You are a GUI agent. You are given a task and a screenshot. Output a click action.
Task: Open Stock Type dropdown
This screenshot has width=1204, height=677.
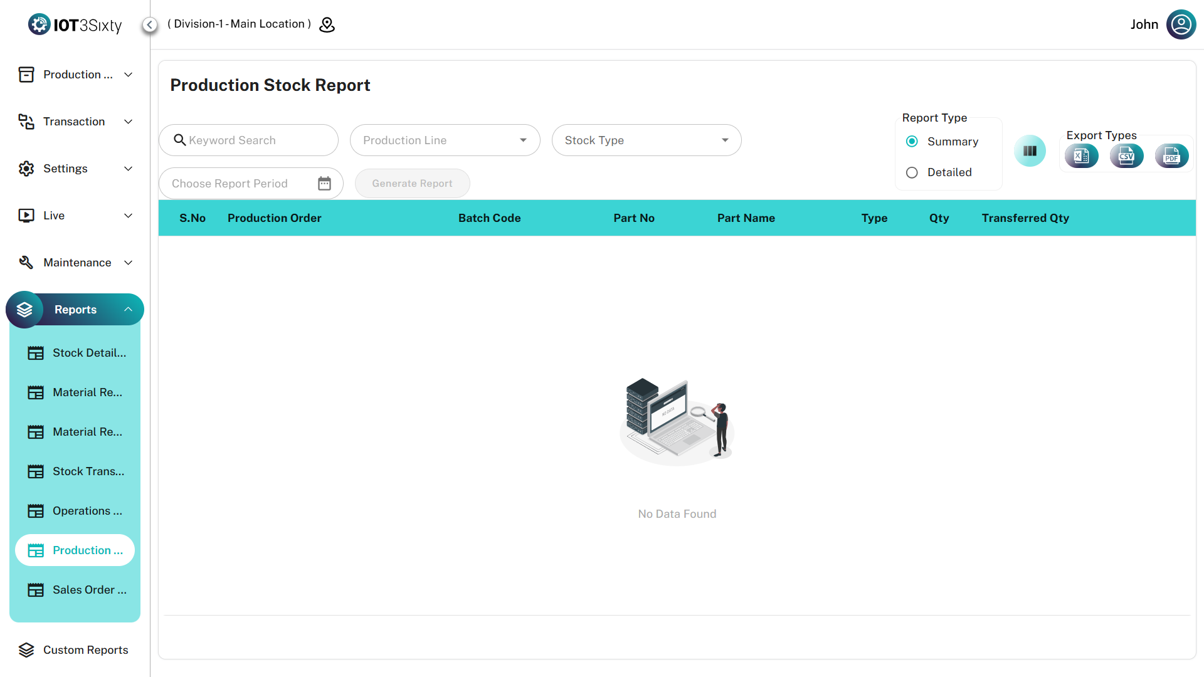[646, 140]
